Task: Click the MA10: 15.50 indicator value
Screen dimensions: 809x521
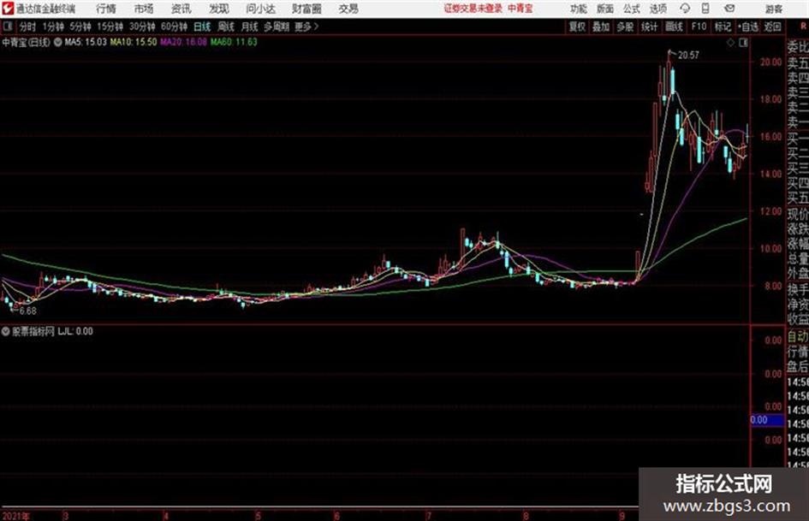Action: [133, 42]
